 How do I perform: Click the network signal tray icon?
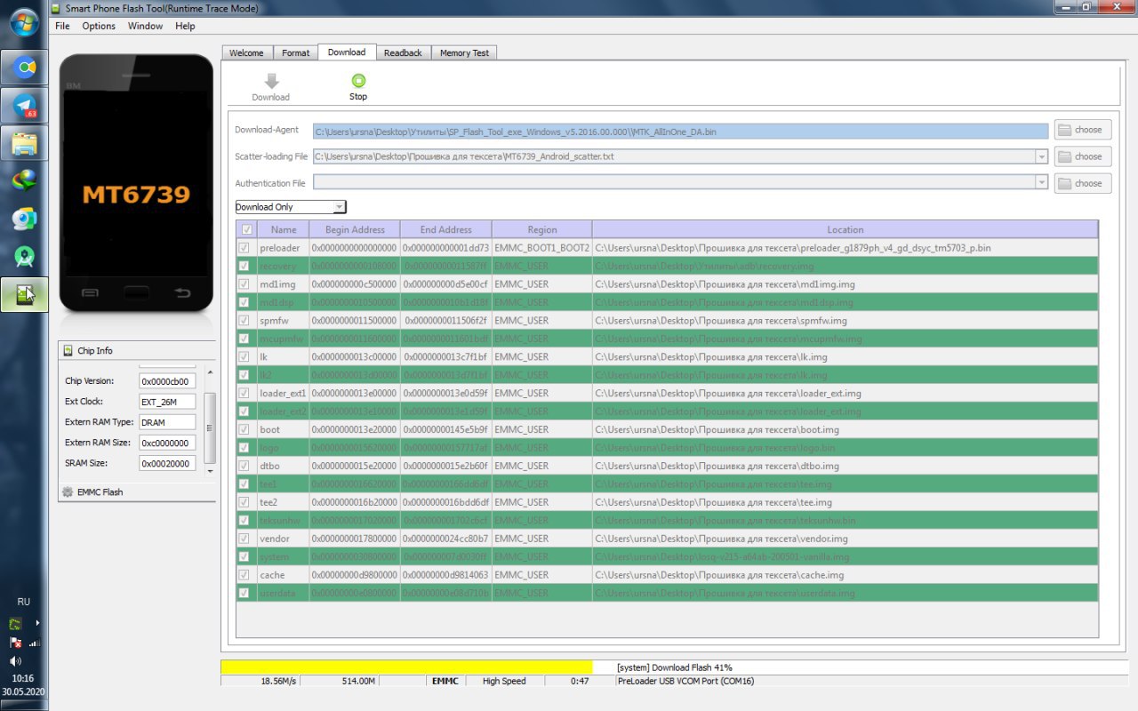(x=35, y=643)
